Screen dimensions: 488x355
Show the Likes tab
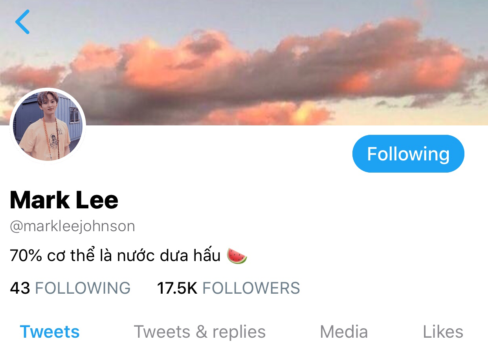[443, 332]
